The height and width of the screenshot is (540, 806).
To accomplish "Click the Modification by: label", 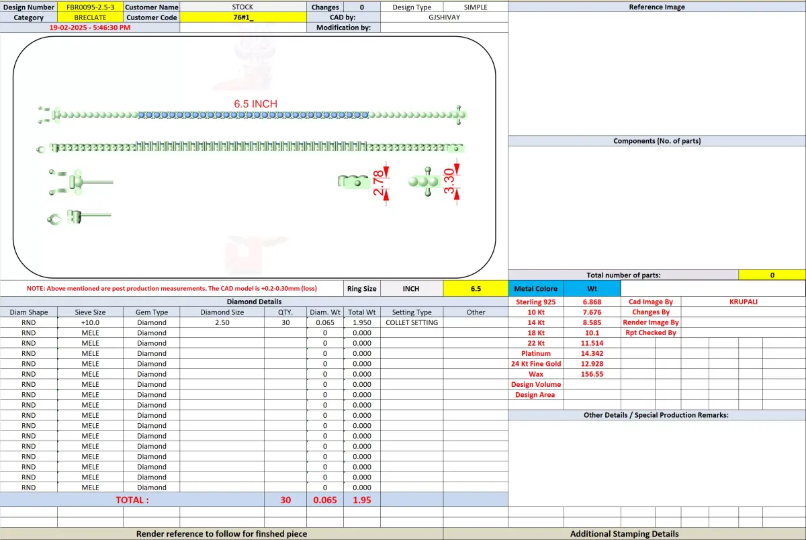I will click(x=343, y=28).
